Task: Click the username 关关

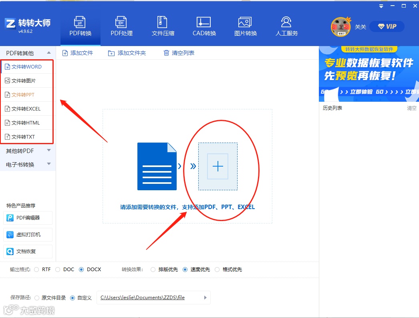Action: point(360,27)
